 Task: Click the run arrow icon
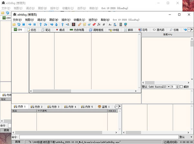coord(29,24)
